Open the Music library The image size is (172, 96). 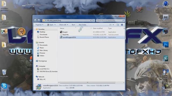click(x=42, y=48)
